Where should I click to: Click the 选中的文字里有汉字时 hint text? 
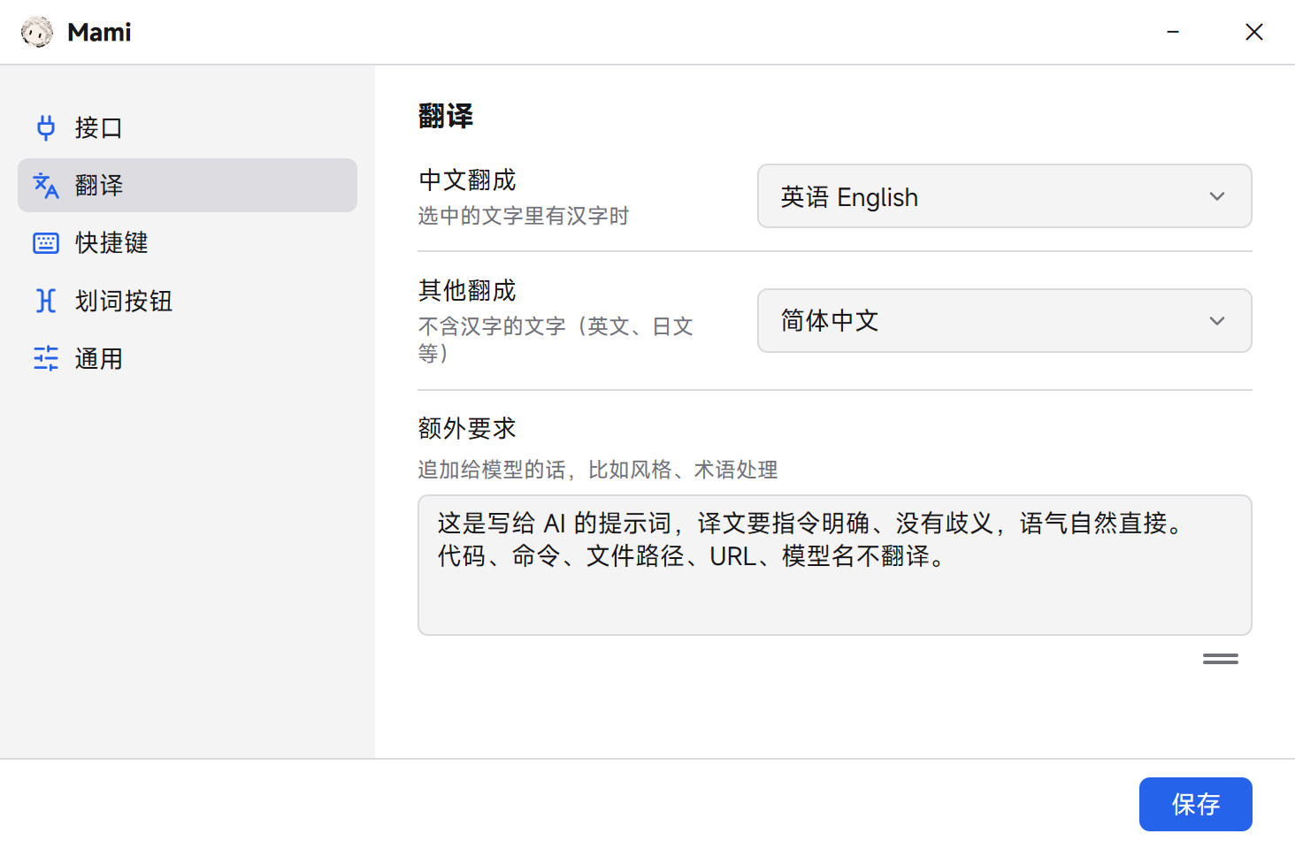click(x=524, y=216)
